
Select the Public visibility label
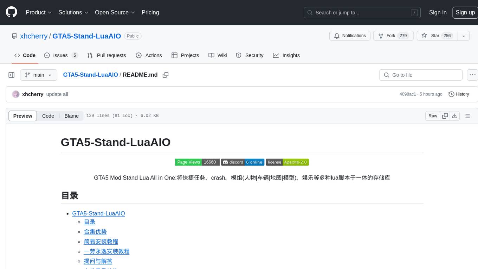pyautogui.click(x=133, y=36)
